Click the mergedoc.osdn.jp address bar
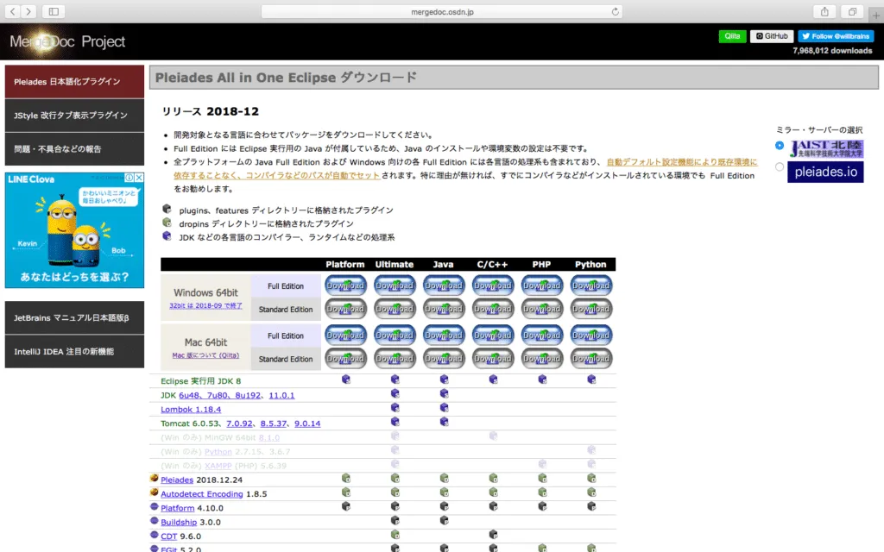Image resolution: width=884 pixels, height=552 pixels. tap(442, 11)
